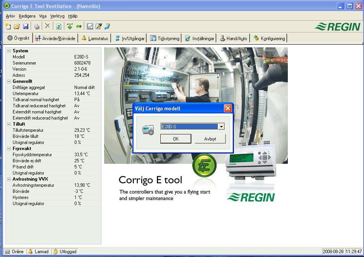The image size is (364, 257).
Task: Click Avbryt in the model dialog
Action: click(x=210, y=139)
